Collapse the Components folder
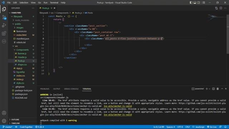 (x=23, y=50)
